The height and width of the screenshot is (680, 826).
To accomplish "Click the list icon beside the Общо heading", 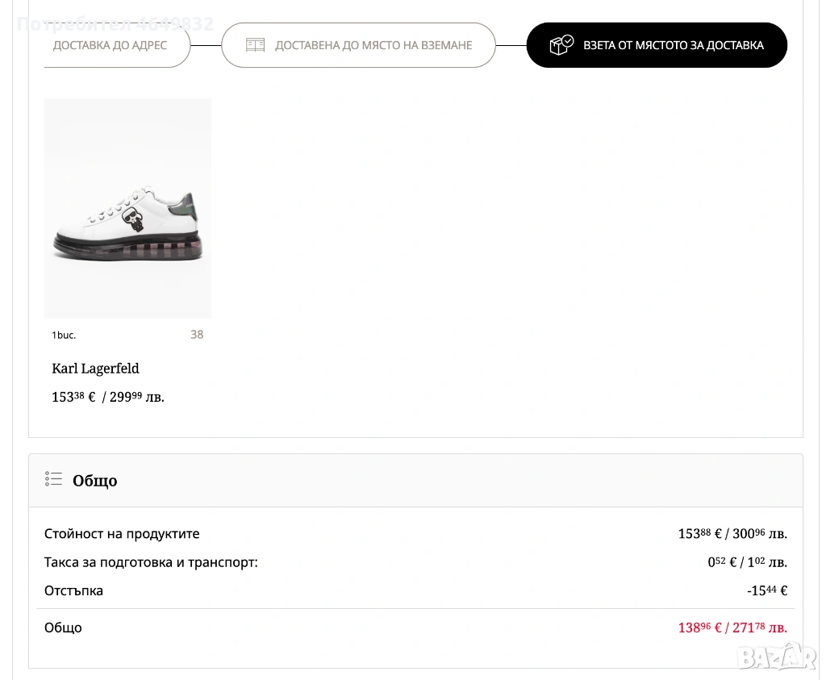I will point(53,479).
